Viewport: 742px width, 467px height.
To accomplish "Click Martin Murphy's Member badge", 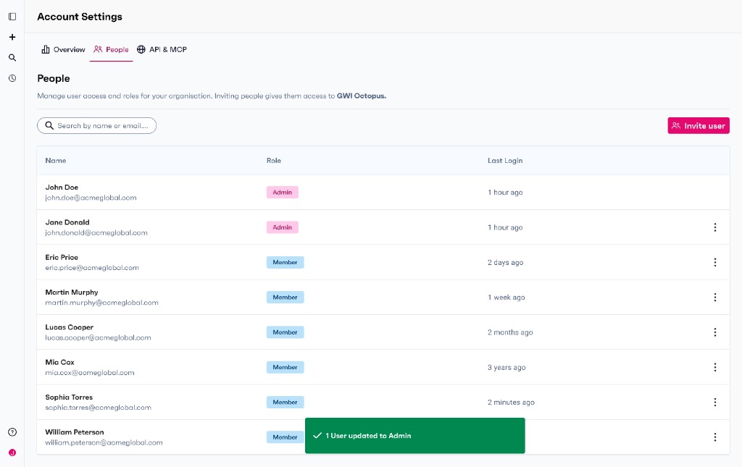I will 285,298.
